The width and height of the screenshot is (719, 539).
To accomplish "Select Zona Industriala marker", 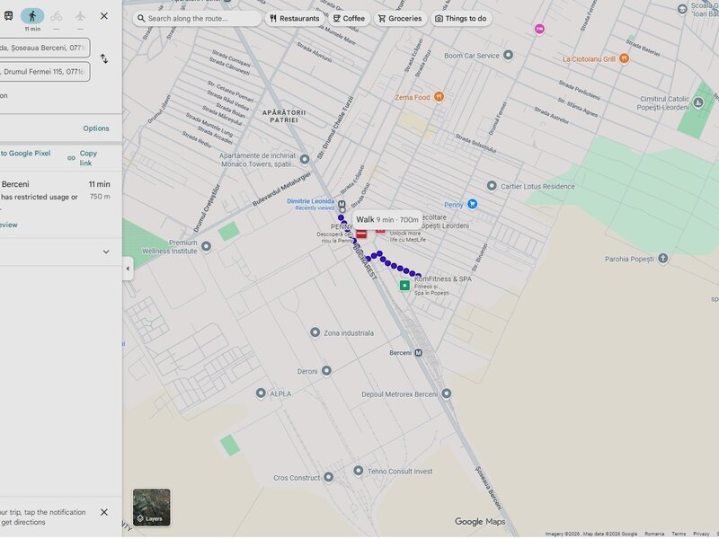I will pos(315,332).
